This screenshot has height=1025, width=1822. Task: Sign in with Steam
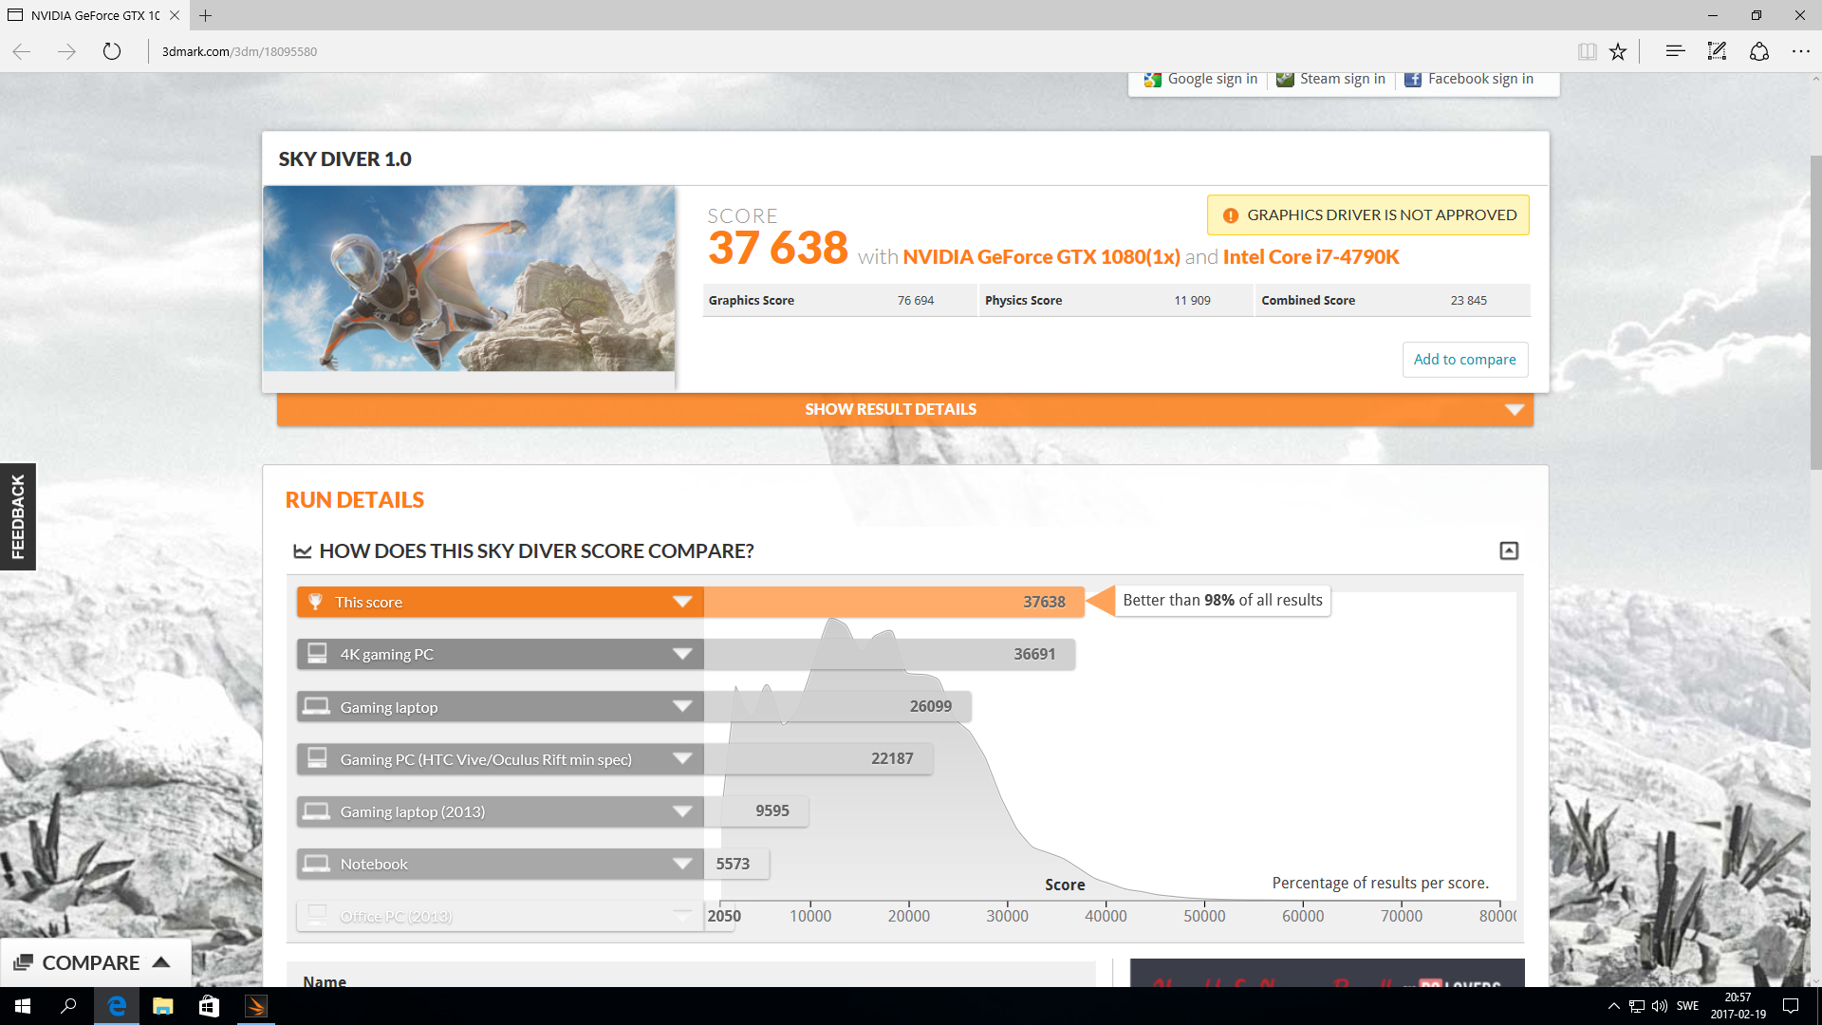1330,79
